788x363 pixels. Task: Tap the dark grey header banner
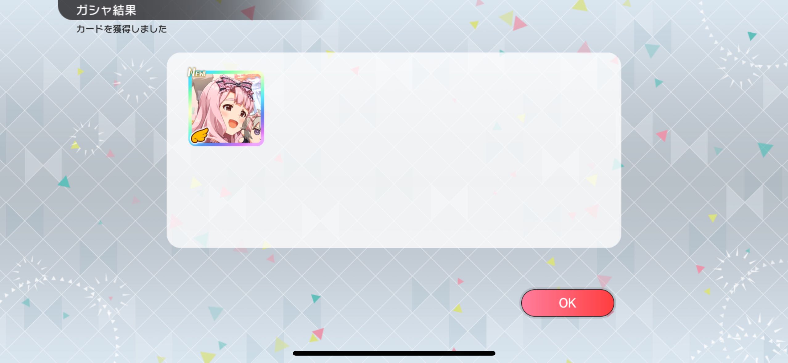191,10
